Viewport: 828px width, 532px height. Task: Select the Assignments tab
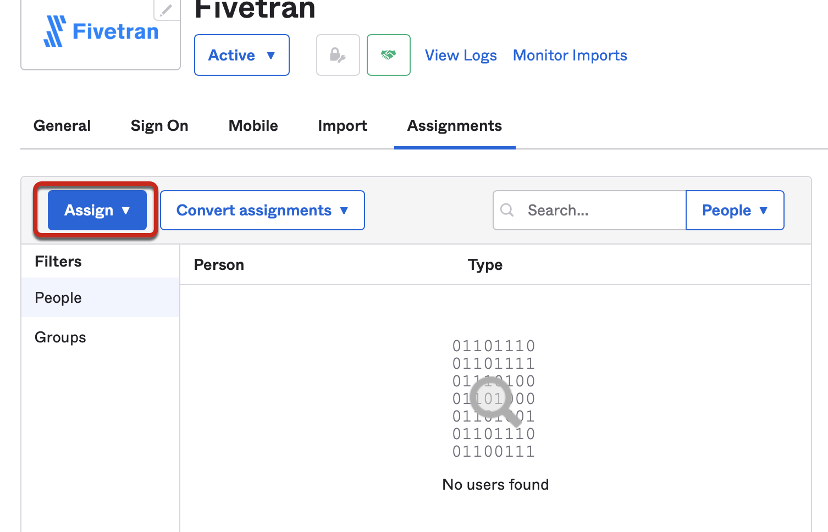(455, 126)
